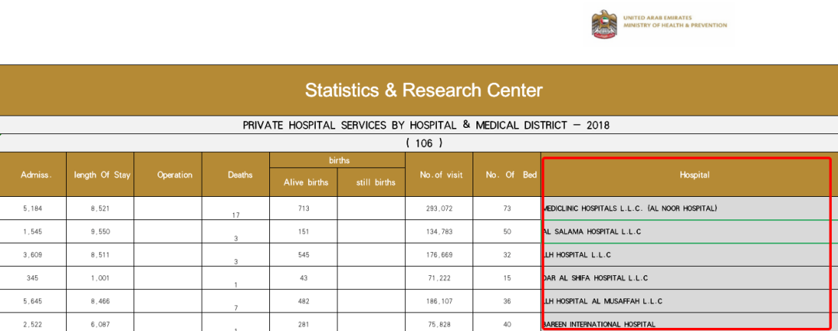Click visits value 176,669

click(x=438, y=255)
